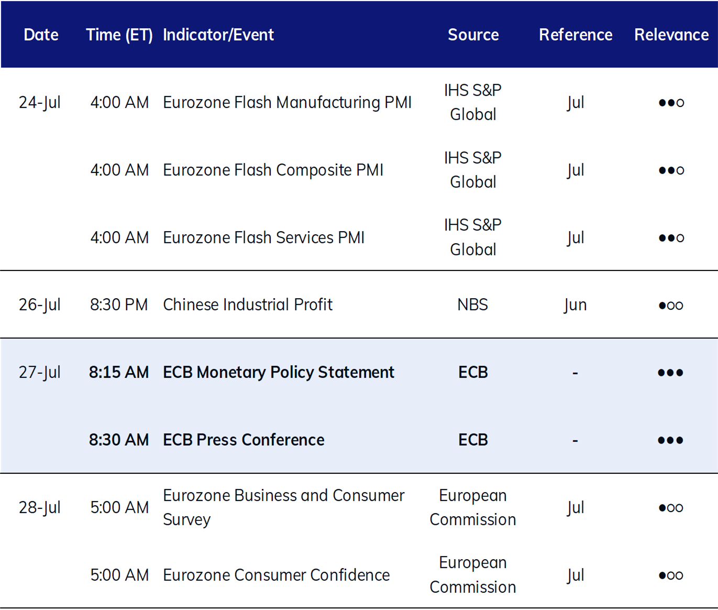718x610 pixels.
Task: Select the NBS source cell
Action: click(x=472, y=304)
